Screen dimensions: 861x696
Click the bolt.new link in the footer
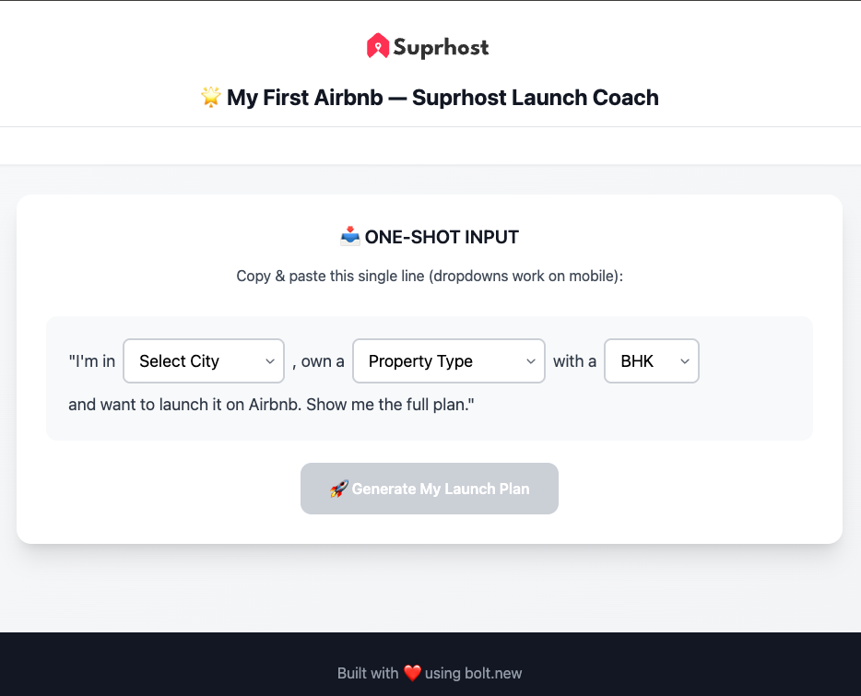click(494, 673)
